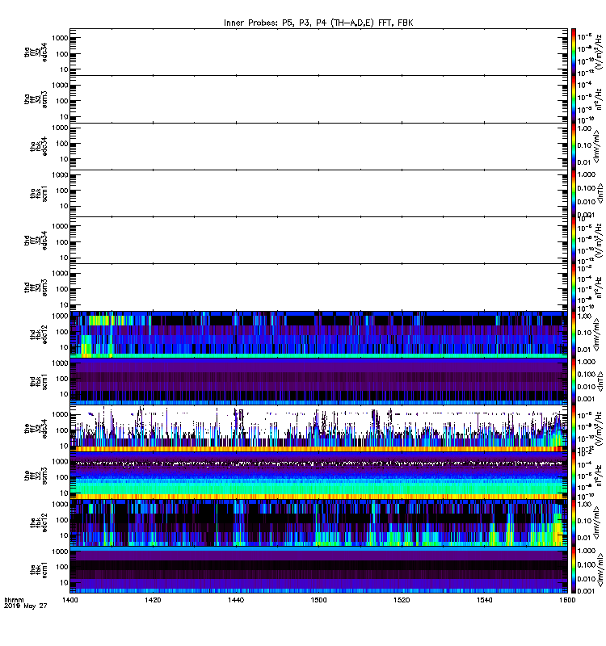The height and width of the screenshot is (646, 606).
Task: Click the color bar beside tha fbk scm1 panel
Action: [x=573, y=193]
